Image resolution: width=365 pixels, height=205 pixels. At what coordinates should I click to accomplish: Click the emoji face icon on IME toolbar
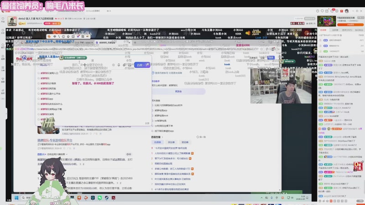pyautogui.click(x=63, y=36)
